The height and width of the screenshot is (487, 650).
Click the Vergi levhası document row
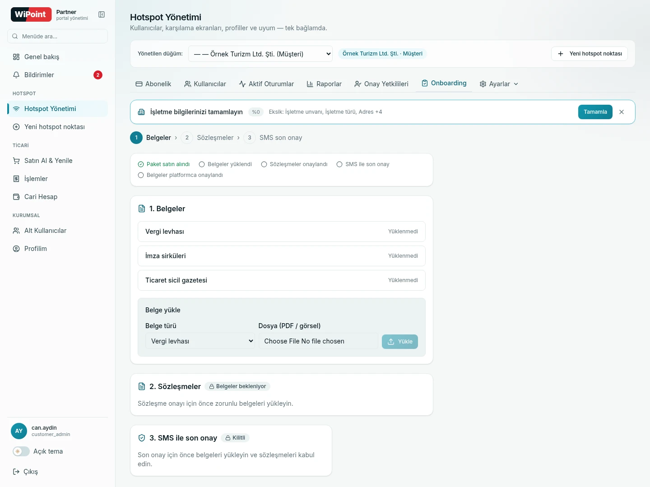282,232
